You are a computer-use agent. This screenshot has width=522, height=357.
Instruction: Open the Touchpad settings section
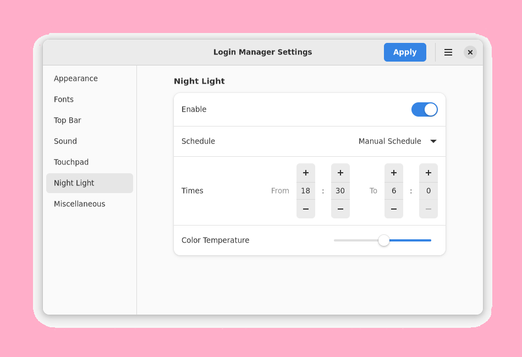tap(71, 162)
